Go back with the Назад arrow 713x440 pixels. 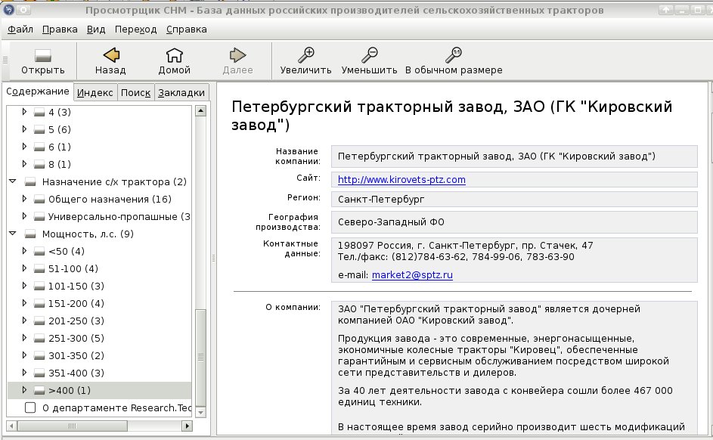[111, 55]
